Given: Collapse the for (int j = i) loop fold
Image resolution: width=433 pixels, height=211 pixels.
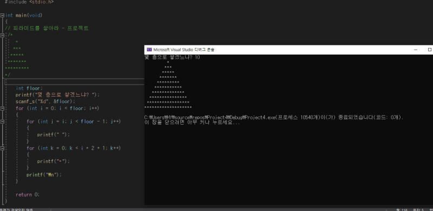Looking at the screenshot, I should [x=2, y=122].
